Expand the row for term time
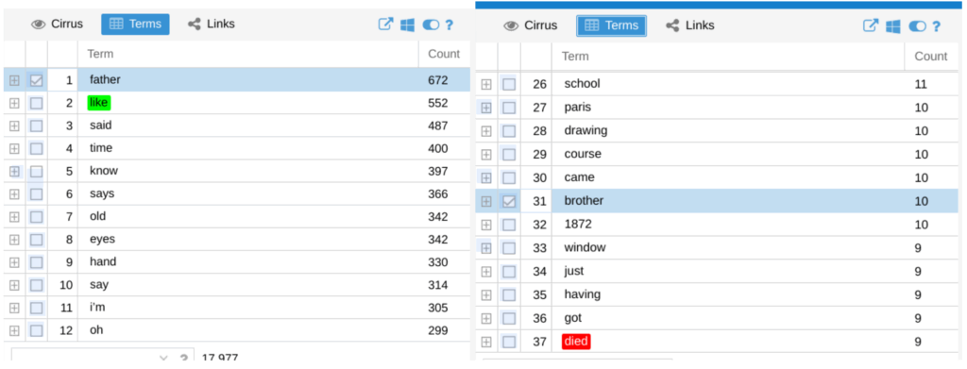 pos(14,148)
